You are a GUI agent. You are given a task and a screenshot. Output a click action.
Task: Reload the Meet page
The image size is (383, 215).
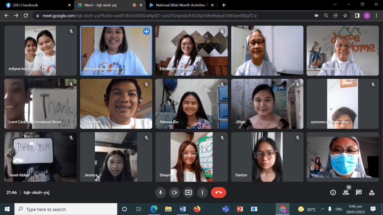click(x=26, y=16)
